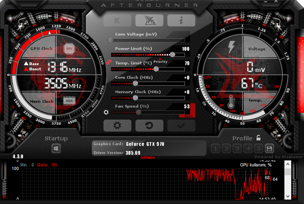Click the Powered by Rivatuner text
Screen dimensions: 304x204
(279, 157)
